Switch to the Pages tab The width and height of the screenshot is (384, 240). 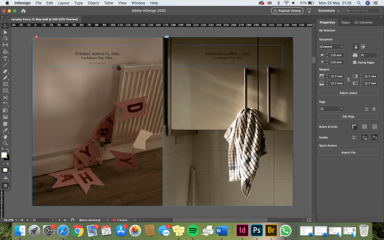click(x=345, y=22)
